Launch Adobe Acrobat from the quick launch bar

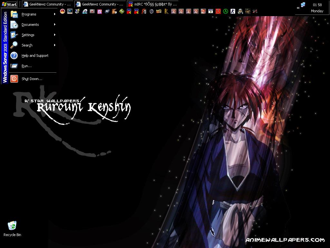pyautogui.click(x=100, y=11)
